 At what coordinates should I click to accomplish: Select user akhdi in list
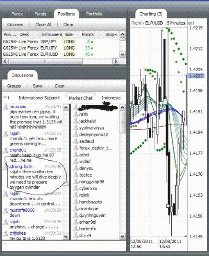[x=84, y=154]
